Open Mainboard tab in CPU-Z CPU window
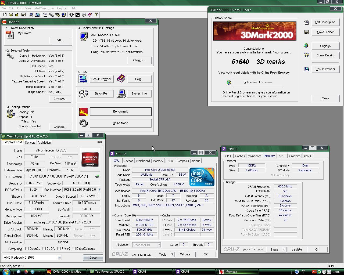Image resolution: width=344 pixels, height=275 pixels. coord(143,161)
